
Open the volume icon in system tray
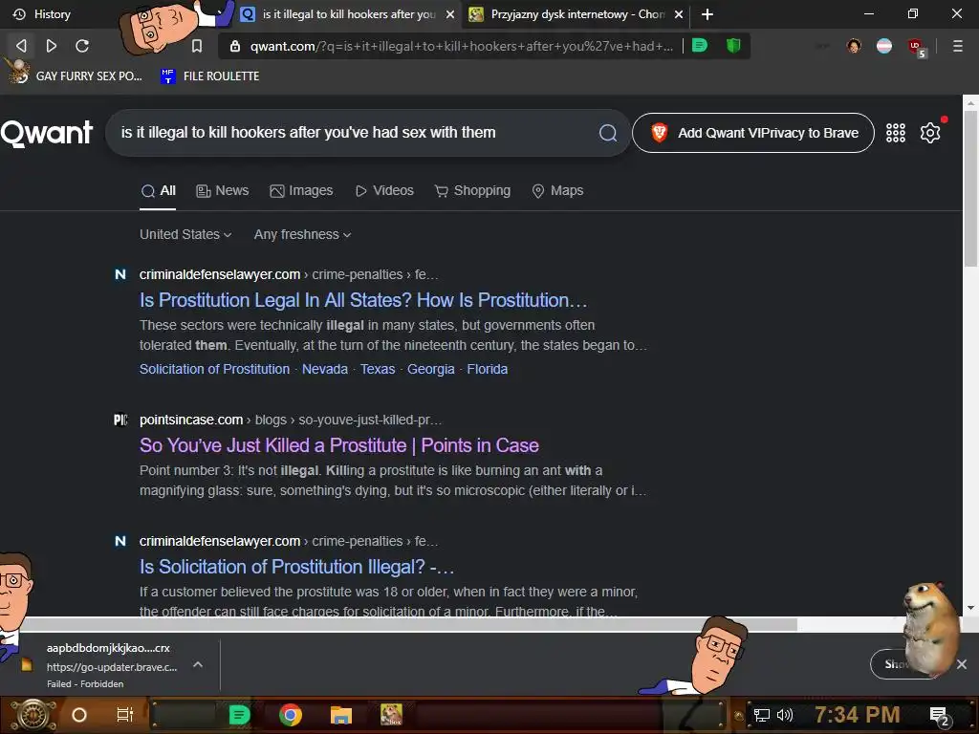[x=784, y=715]
